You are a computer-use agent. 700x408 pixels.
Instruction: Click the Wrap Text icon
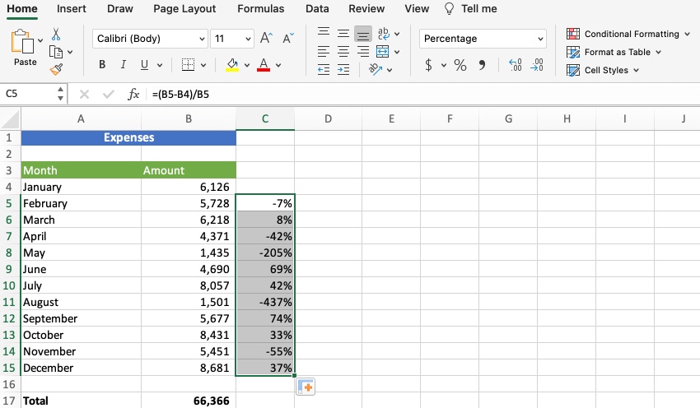(x=383, y=34)
